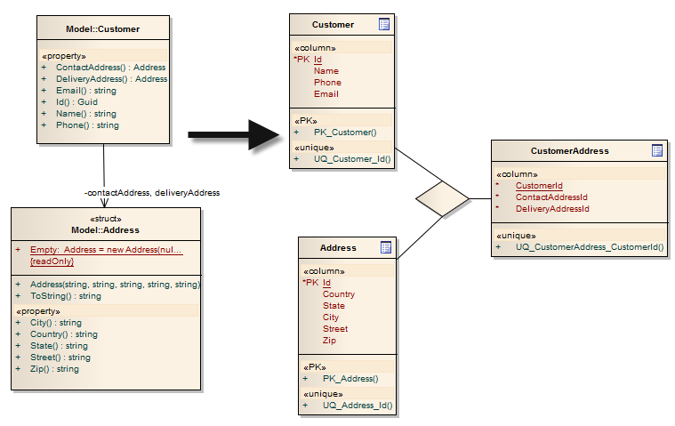Click the PK_Address() operation
Screen dimensions: 675x426
[x=350, y=378]
